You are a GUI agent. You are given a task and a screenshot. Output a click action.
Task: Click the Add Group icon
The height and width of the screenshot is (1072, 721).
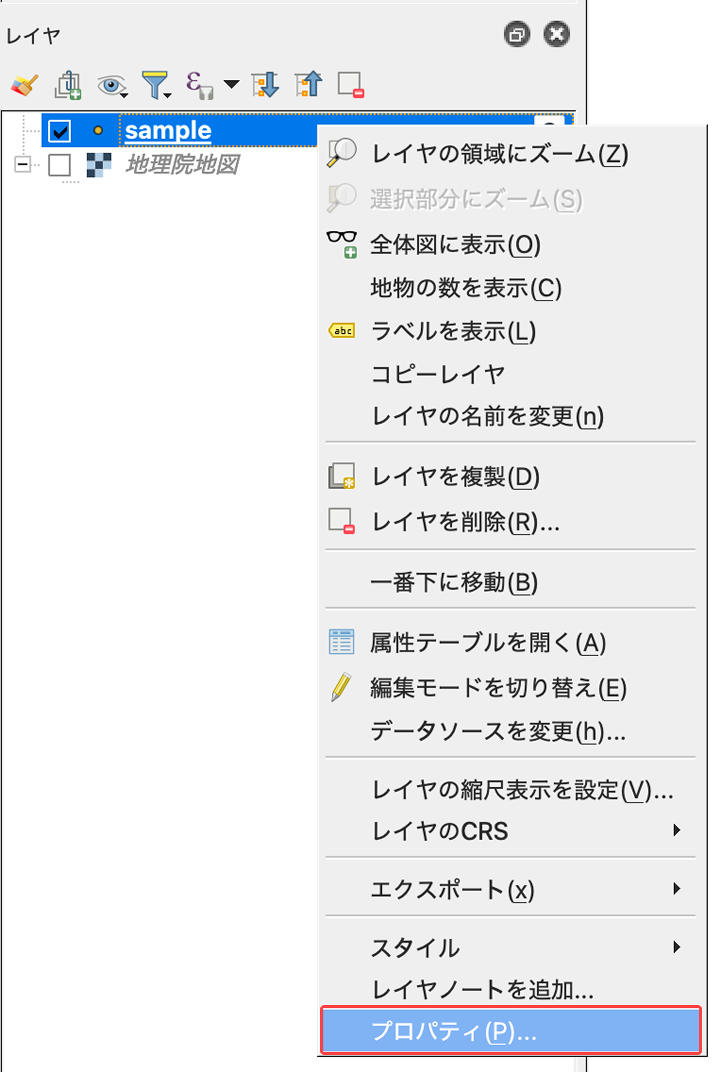(x=67, y=84)
